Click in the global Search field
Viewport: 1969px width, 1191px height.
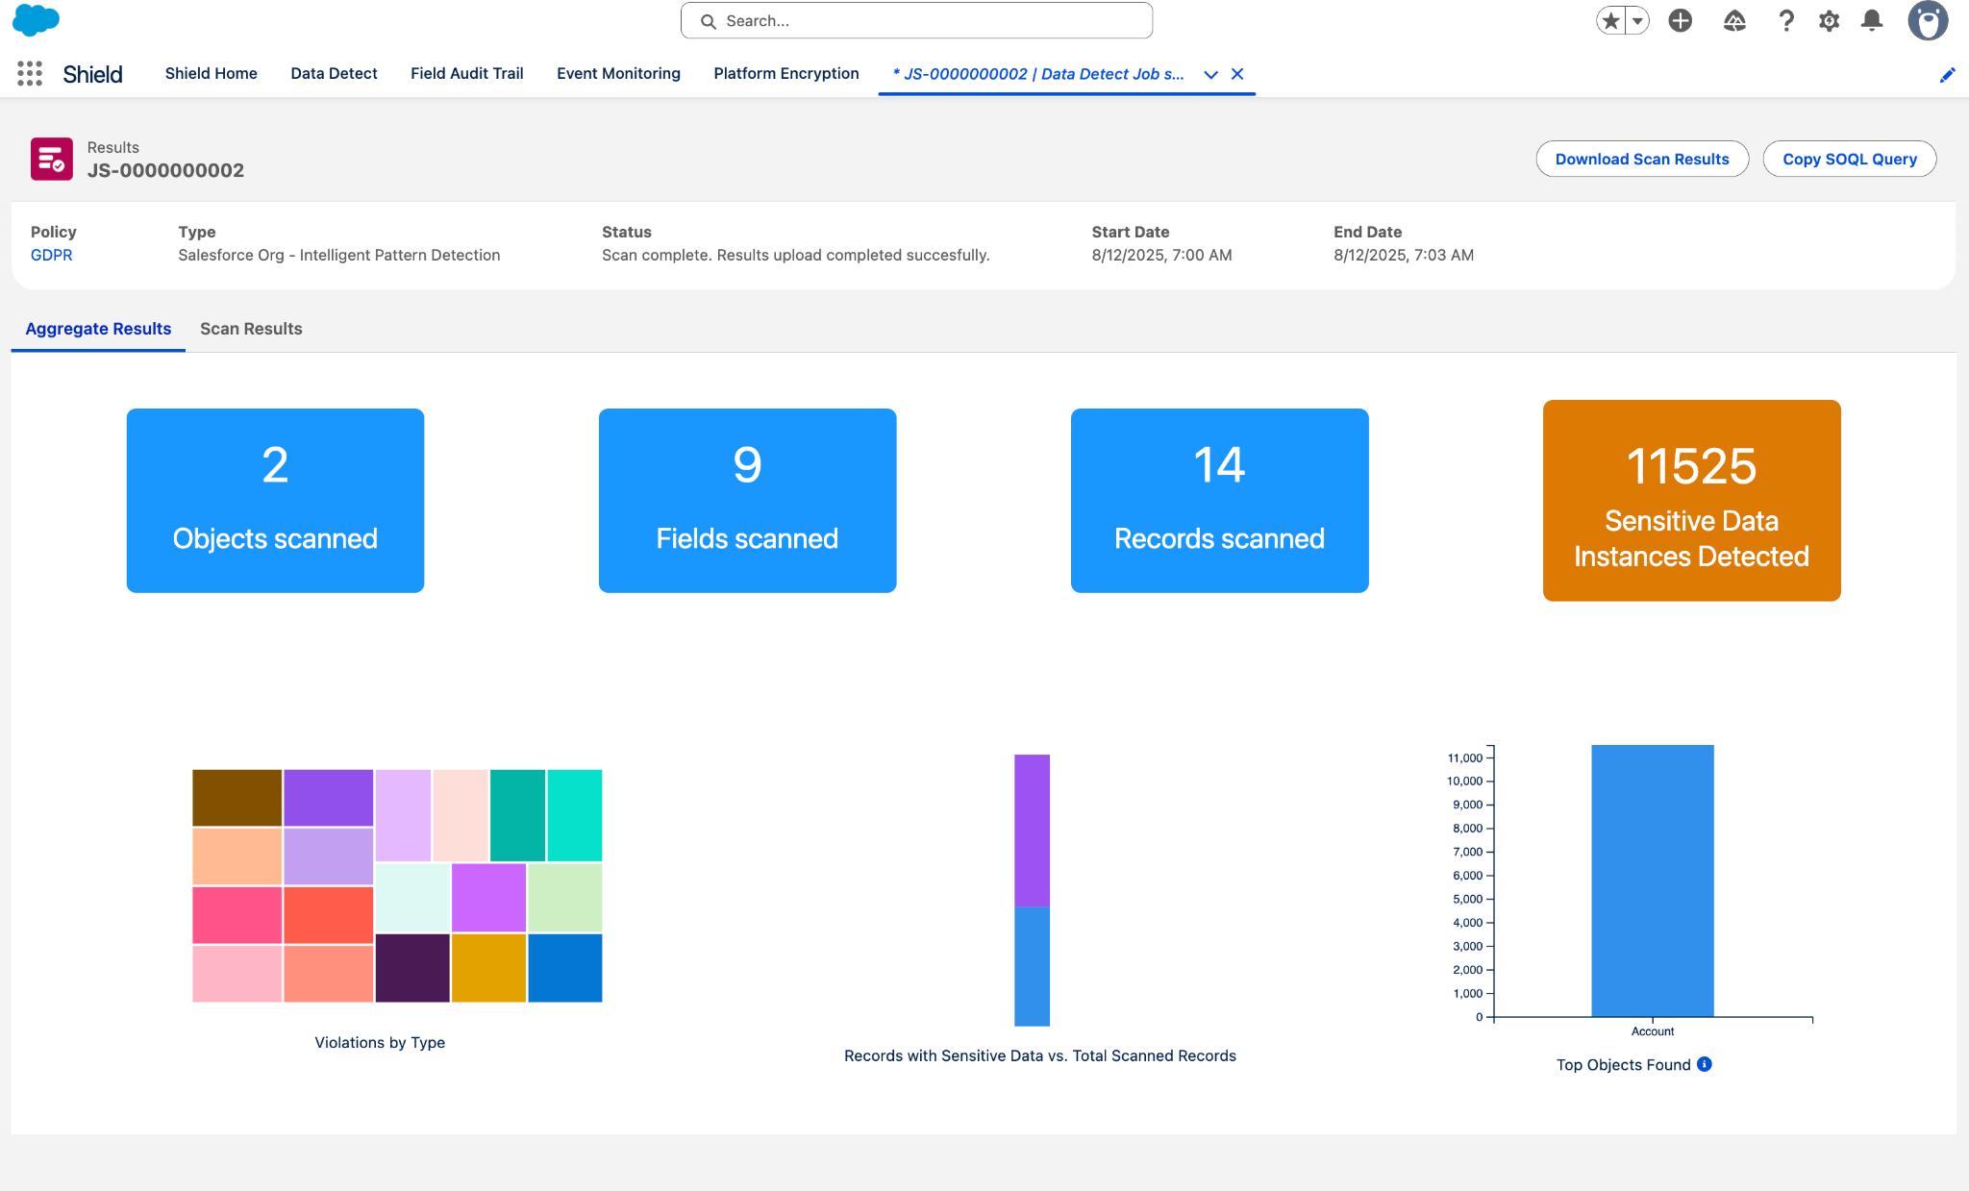[x=916, y=20]
